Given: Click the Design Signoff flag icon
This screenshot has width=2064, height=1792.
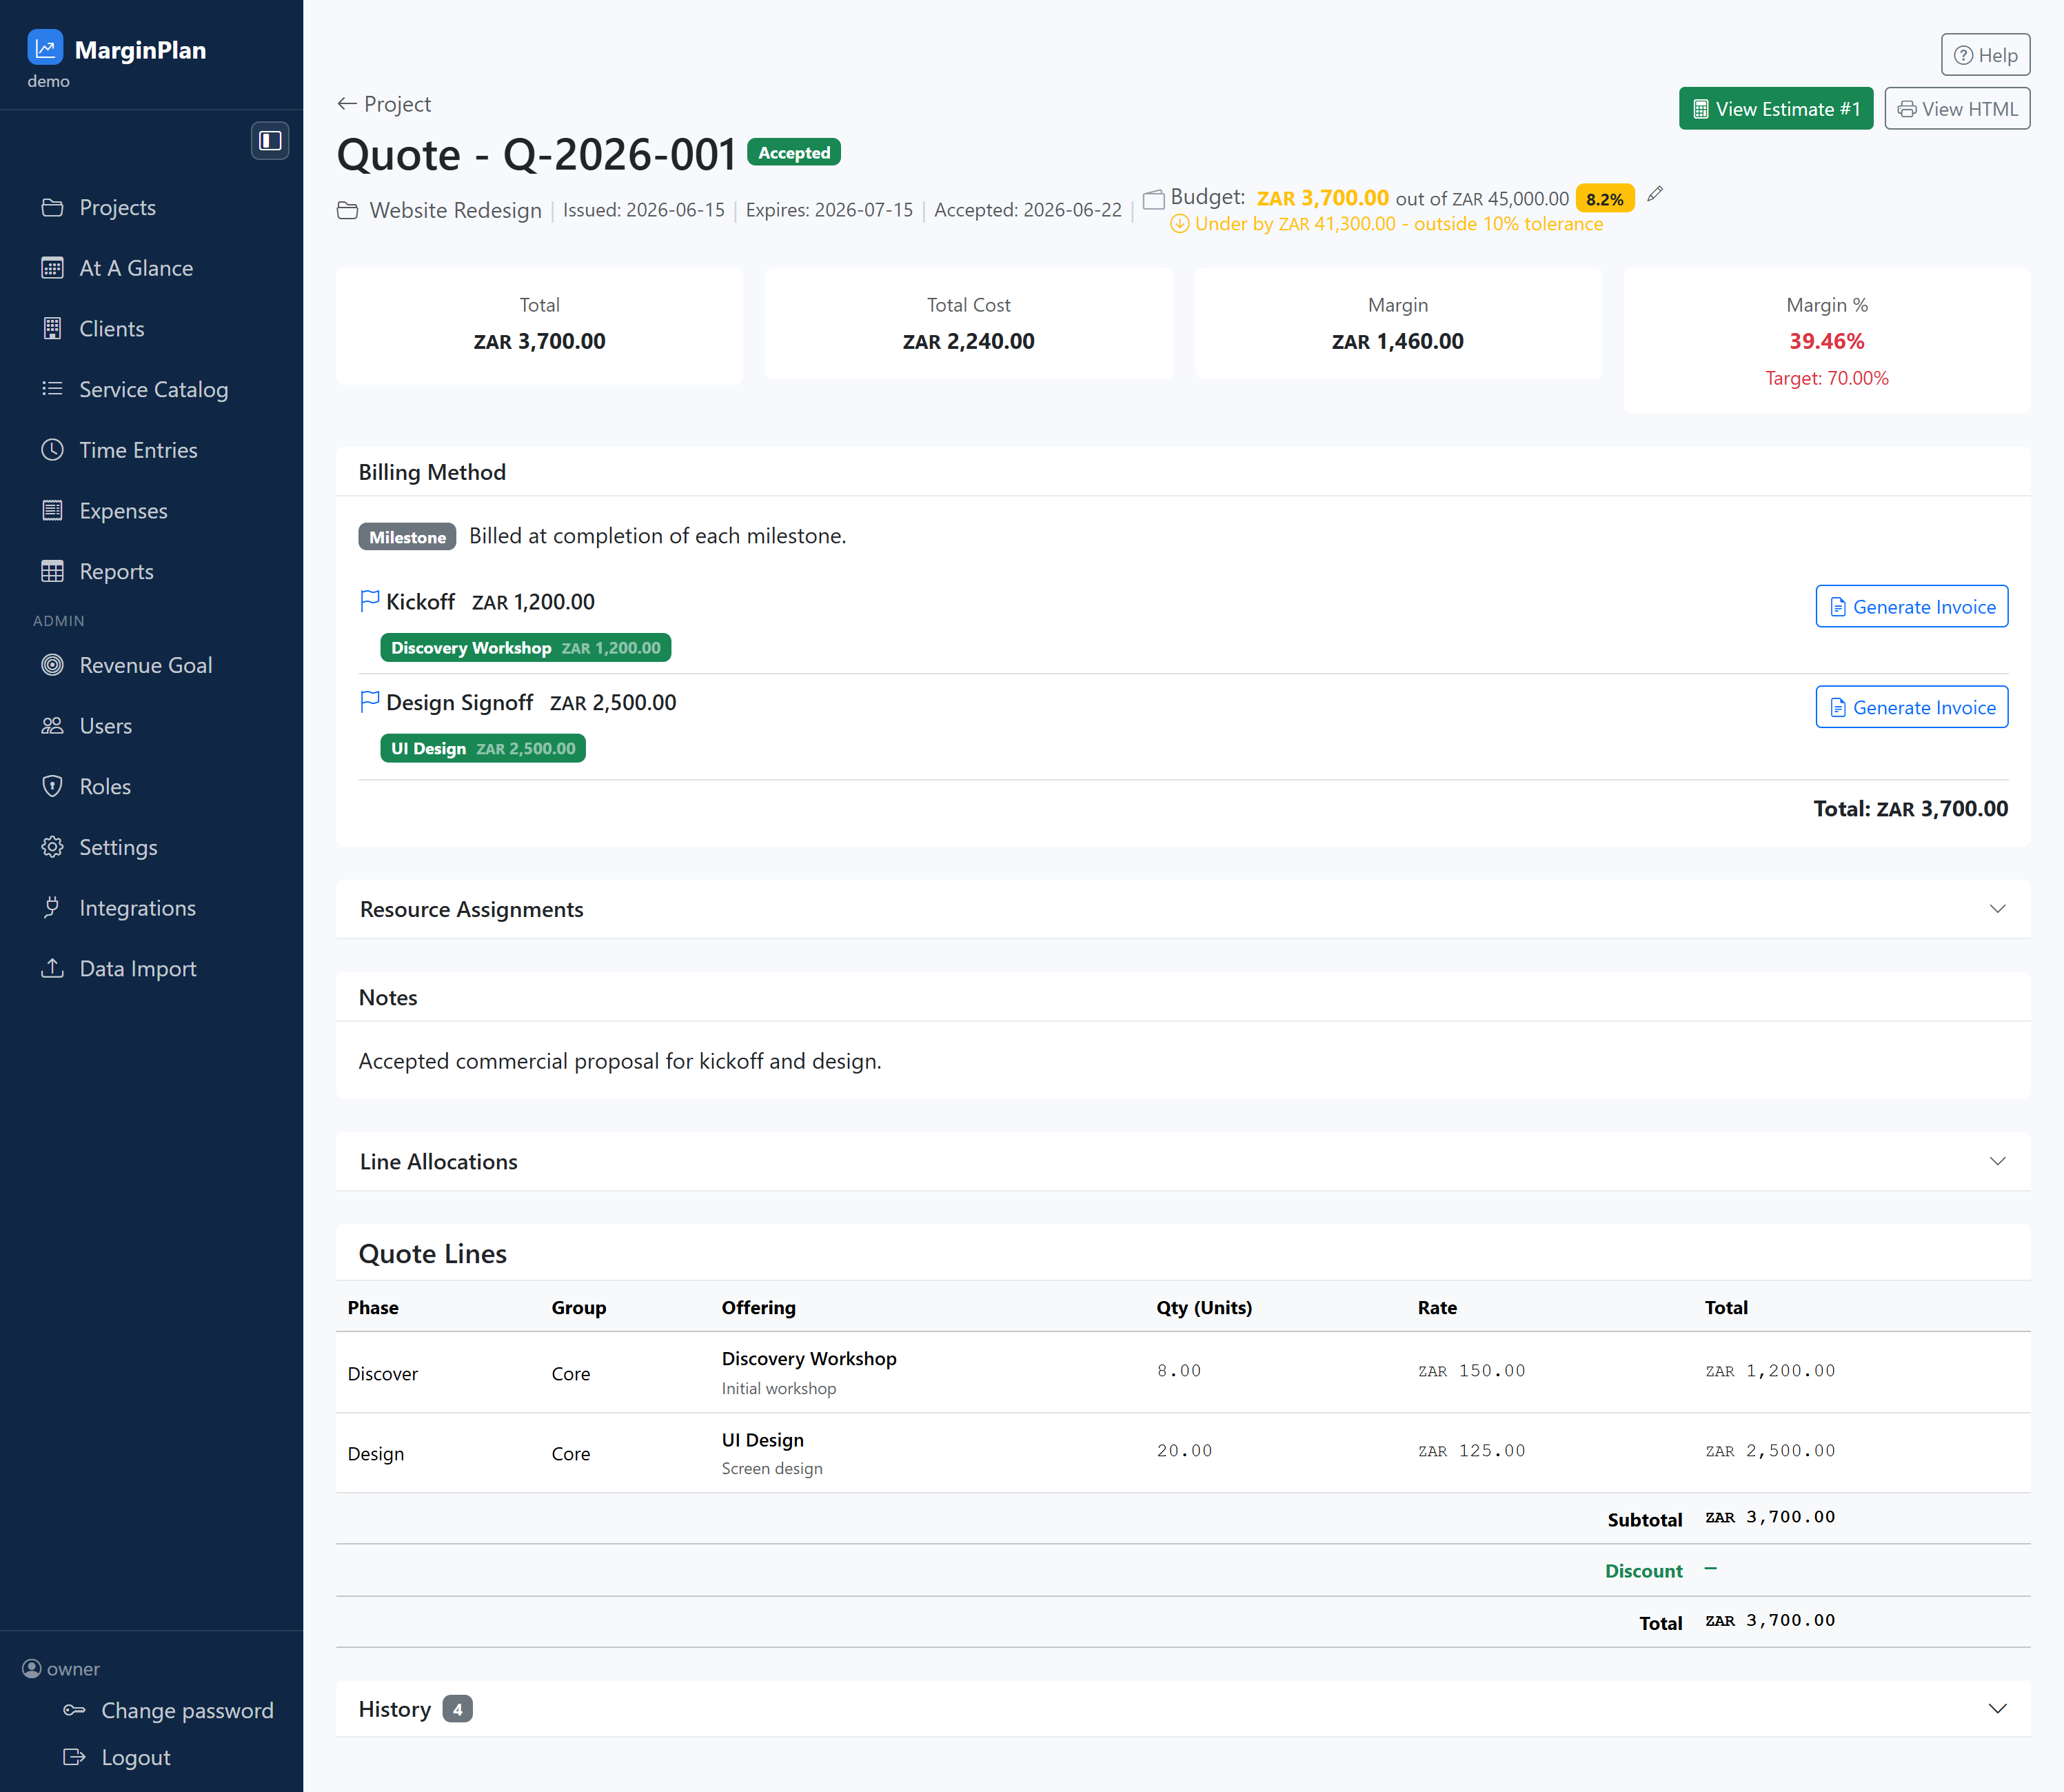Looking at the screenshot, I should pos(370,702).
